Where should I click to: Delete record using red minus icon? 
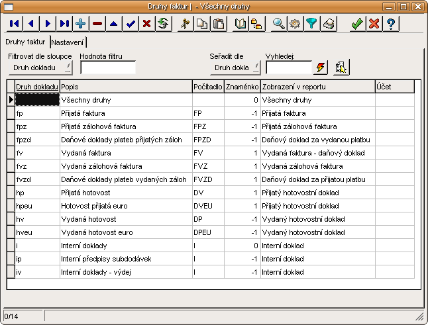(x=97, y=23)
